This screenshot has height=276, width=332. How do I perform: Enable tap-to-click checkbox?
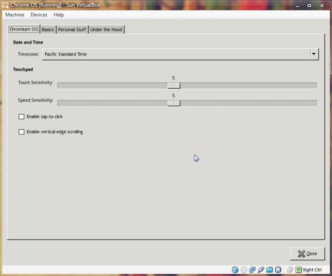coord(21,117)
